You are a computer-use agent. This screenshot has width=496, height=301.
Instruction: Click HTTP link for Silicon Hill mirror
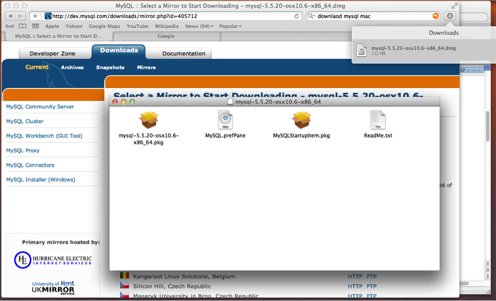(x=355, y=286)
